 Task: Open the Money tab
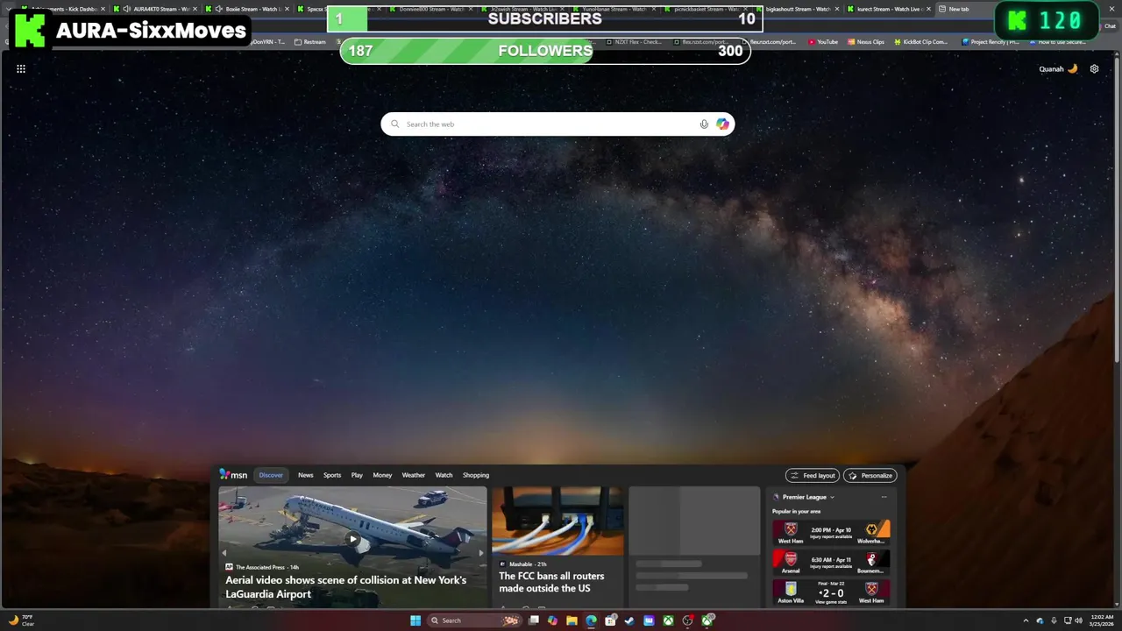pos(382,475)
